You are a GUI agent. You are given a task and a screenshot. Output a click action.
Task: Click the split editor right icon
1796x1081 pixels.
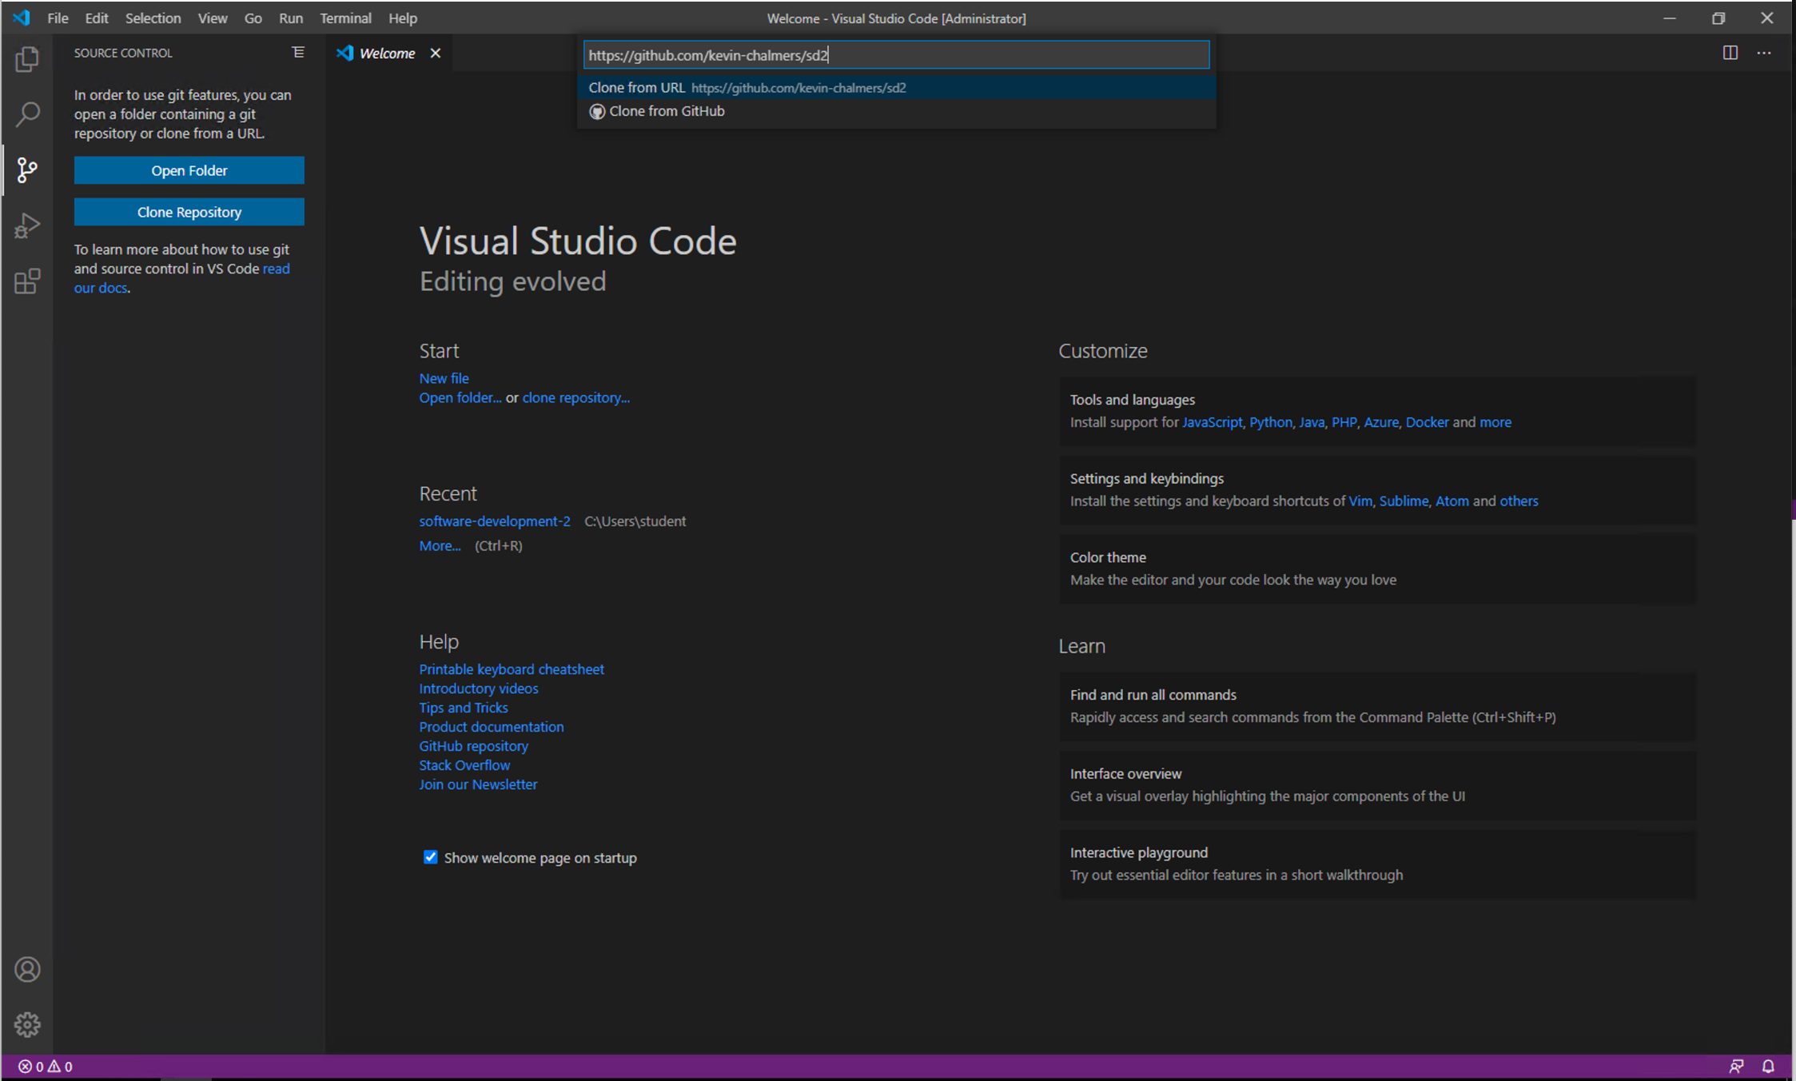(1730, 53)
